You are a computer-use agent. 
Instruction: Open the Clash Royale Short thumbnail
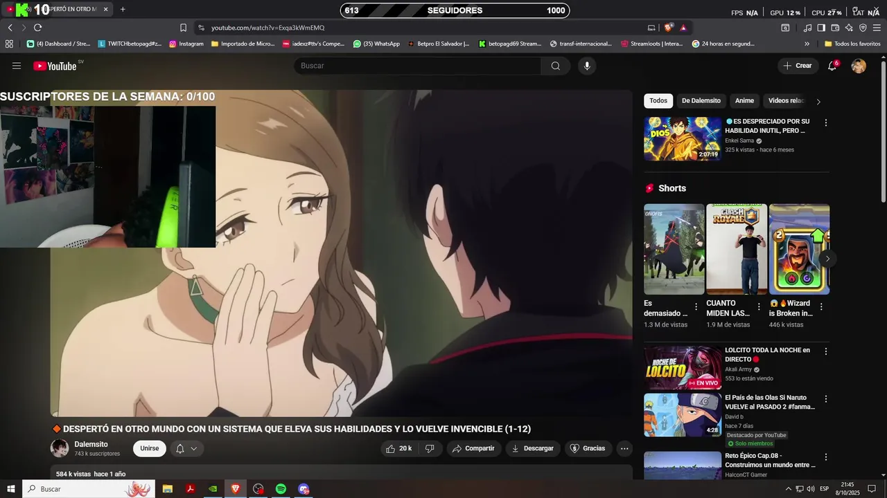point(737,249)
